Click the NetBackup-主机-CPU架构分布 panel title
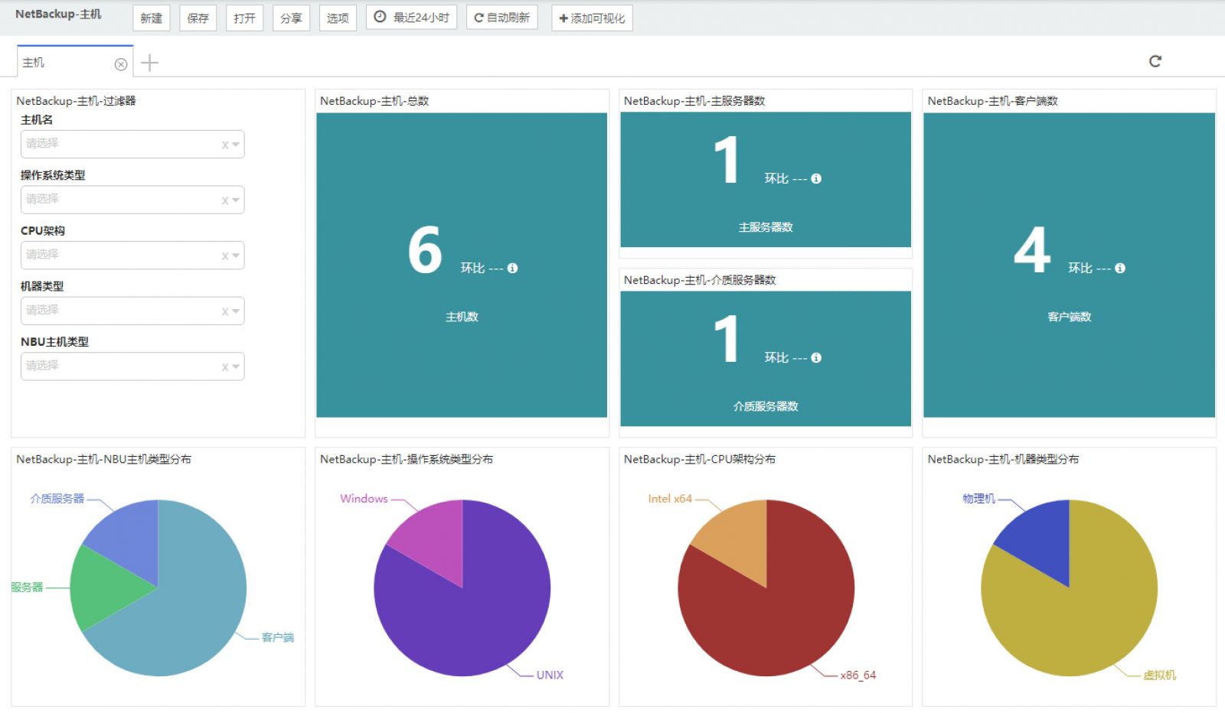The height and width of the screenshot is (713, 1225). (x=700, y=459)
